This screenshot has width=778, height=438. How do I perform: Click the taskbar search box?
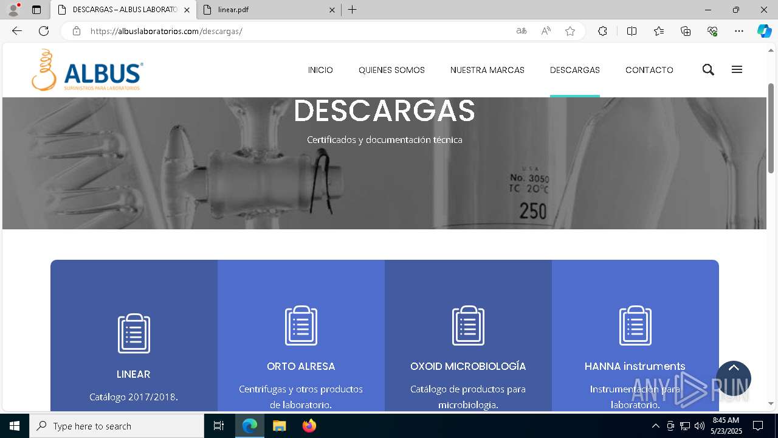(117, 426)
